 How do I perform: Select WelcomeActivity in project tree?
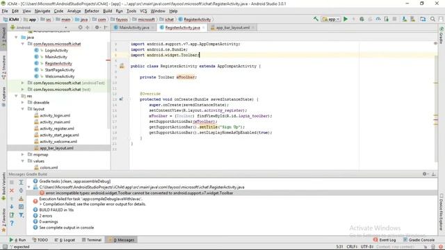click(x=60, y=76)
